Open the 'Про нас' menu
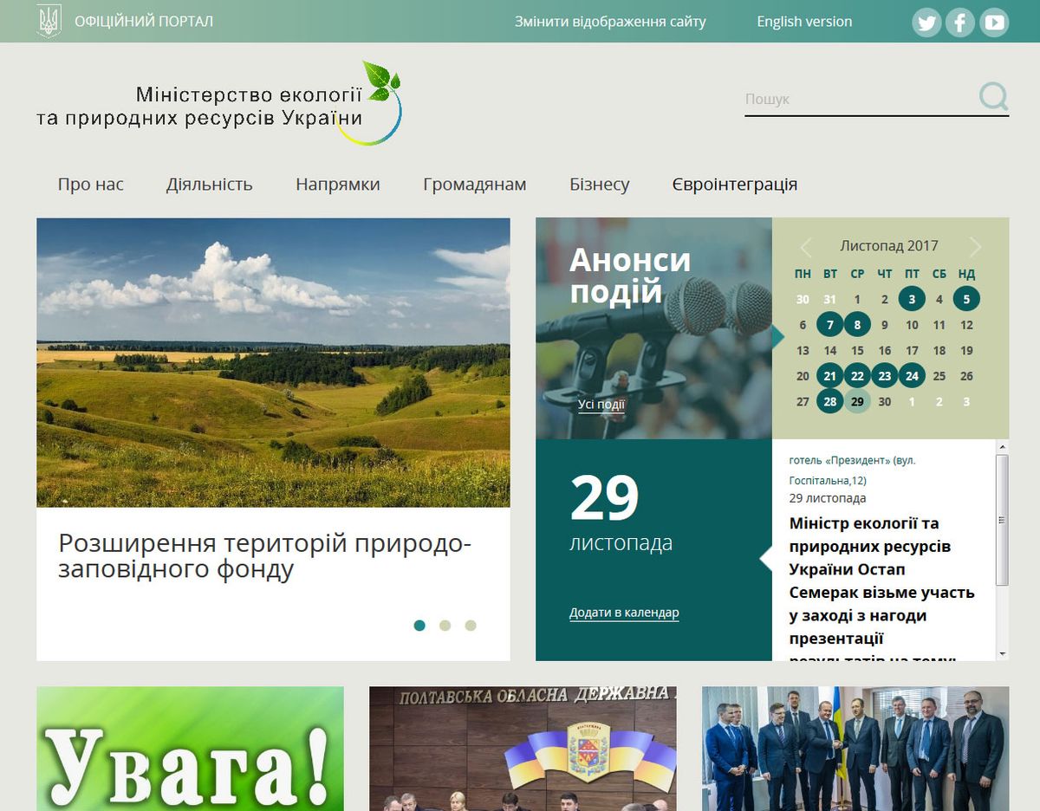 (x=91, y=185)
